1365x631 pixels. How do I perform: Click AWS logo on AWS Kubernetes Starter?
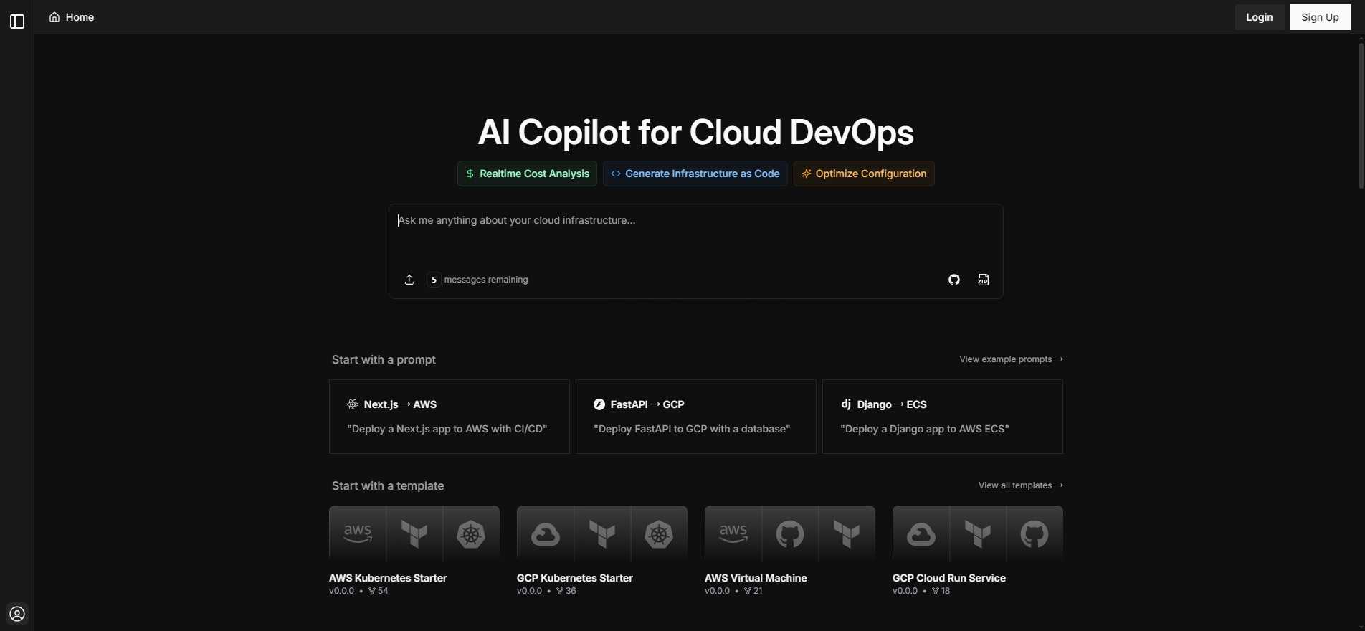[x=358, y=534]
